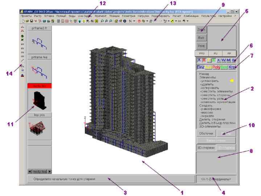Open the Геометрия menu
Viewport: 261px width, 196px height.
(129, 16)
